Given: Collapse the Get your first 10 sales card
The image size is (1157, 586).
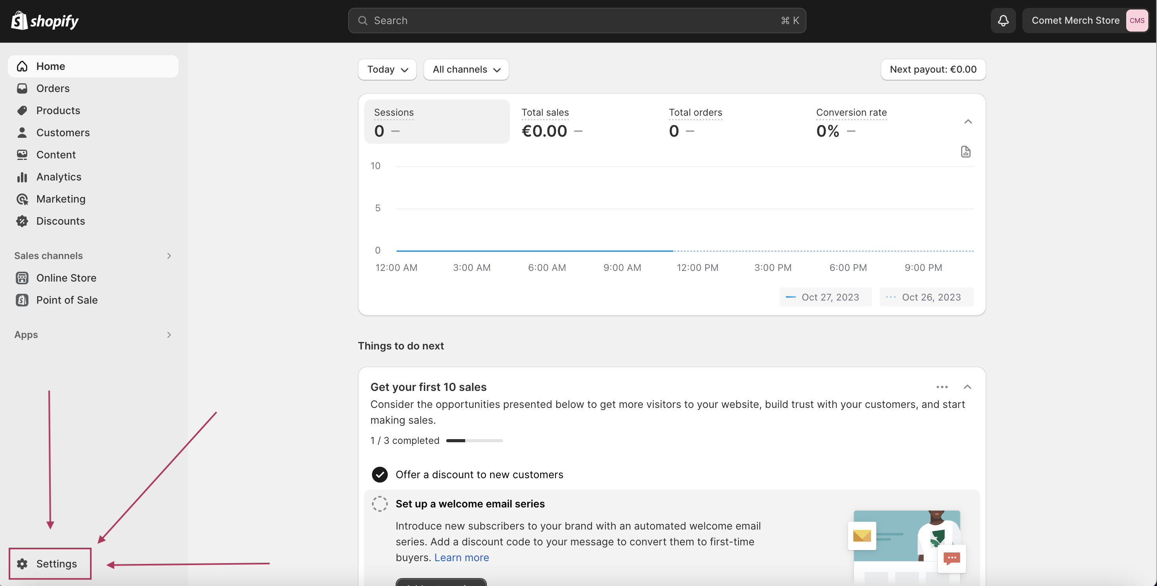Looking at the screenshot, I should point(967,387).
